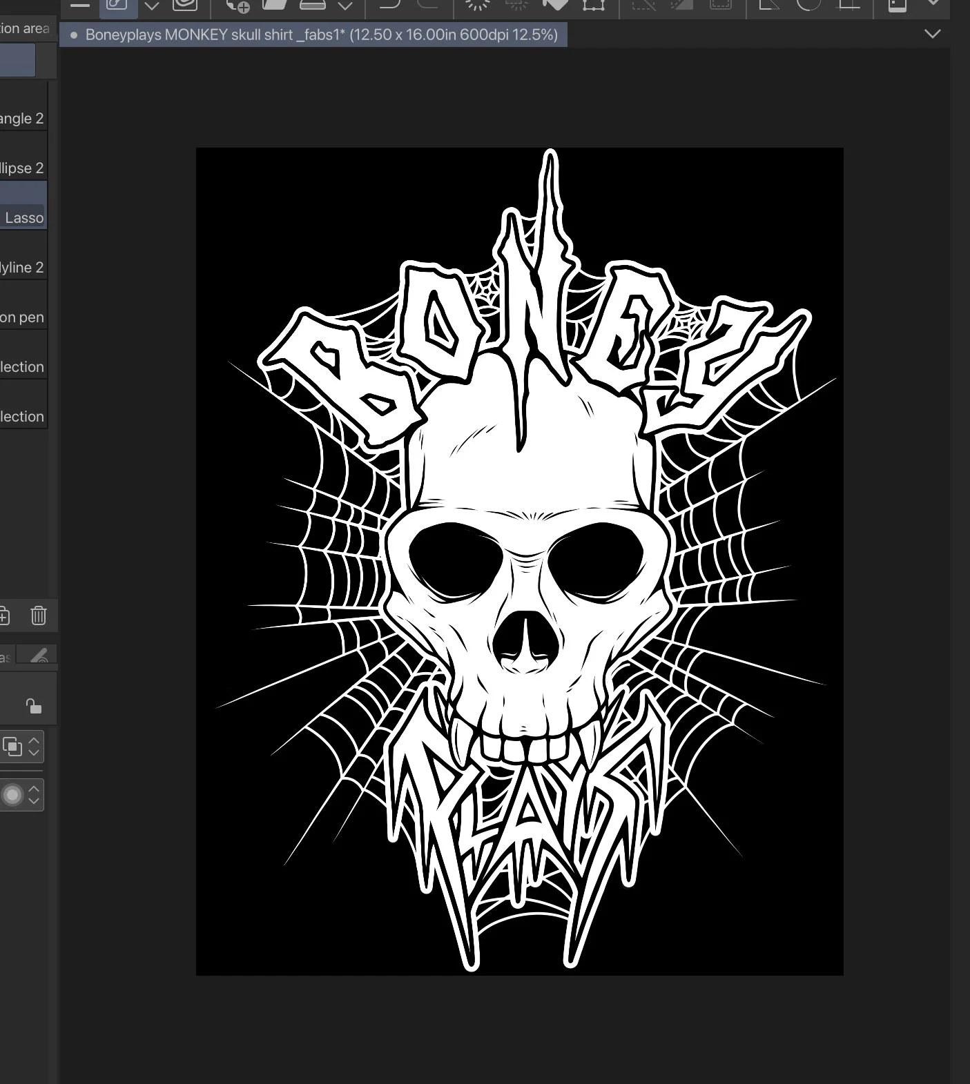The width and height of the screenshot is (970, 1084).
Task: Adjust stepper arrows beside overlapping squares icon
Action: click(34, 746)
